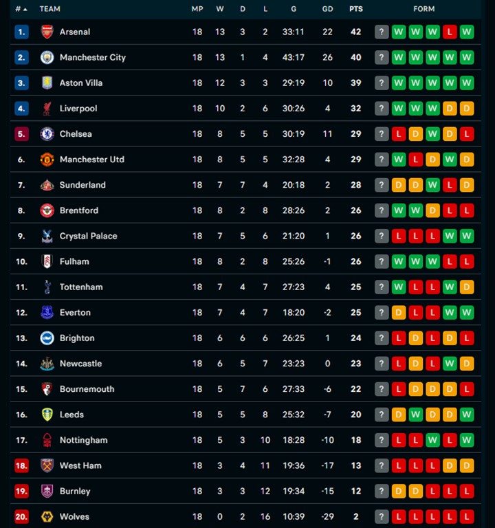This screenshot has height=528, width=495.
Task: Sort table by rank number column
Action: 21,9
